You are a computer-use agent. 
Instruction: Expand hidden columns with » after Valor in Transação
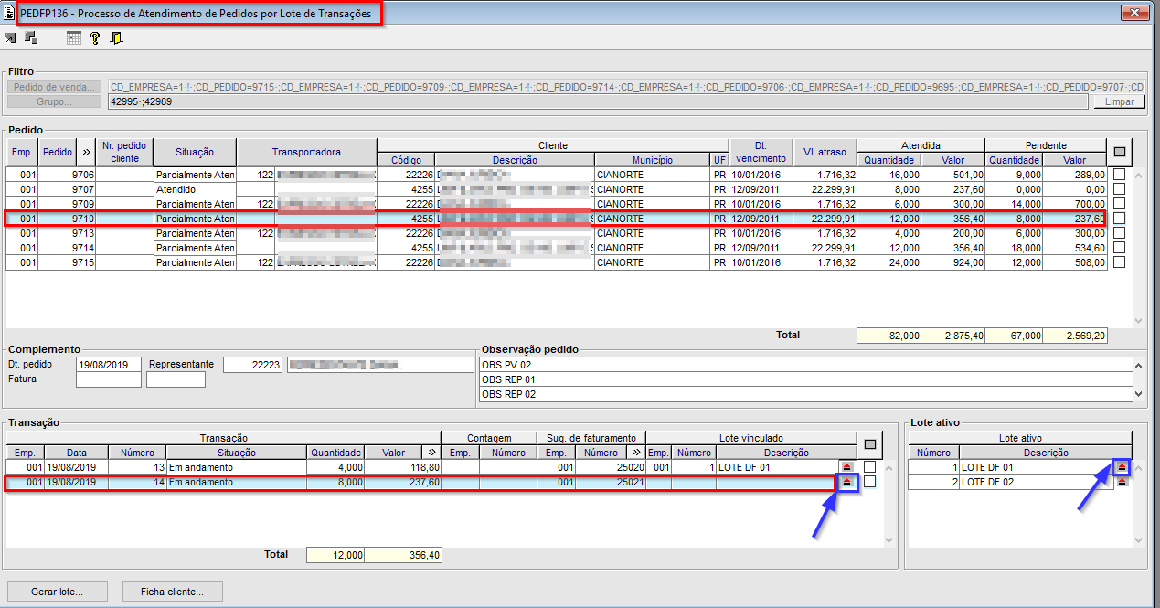[431, 453]
